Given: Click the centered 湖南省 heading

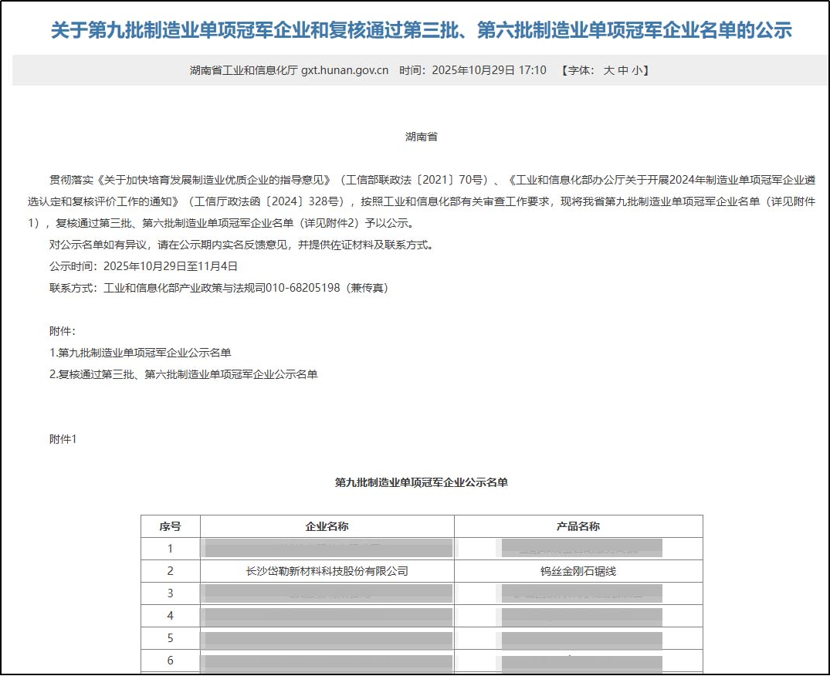Looking at the screenshot, I should click(422, 137).
